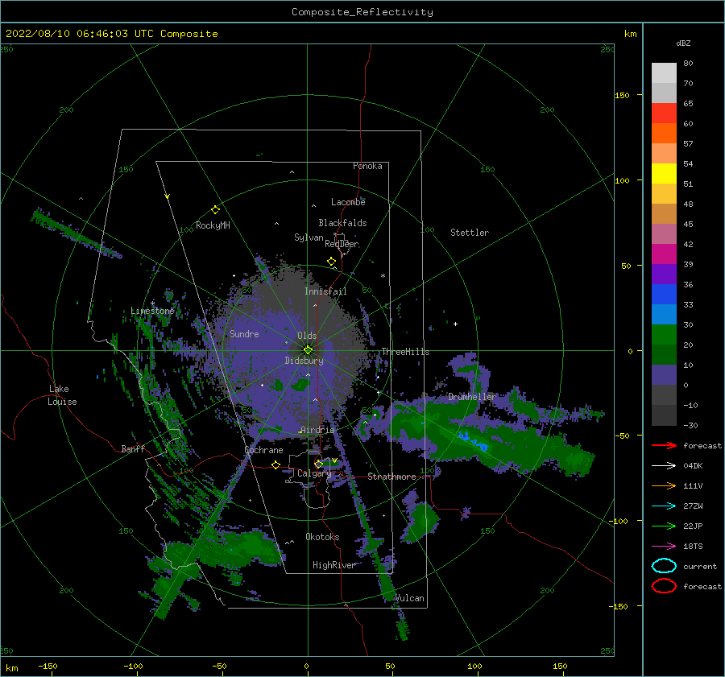This screenshot has width=725, height=677.
Task: Click the red forecast ellipse legend icon
Action: click(x=664, y=586)
